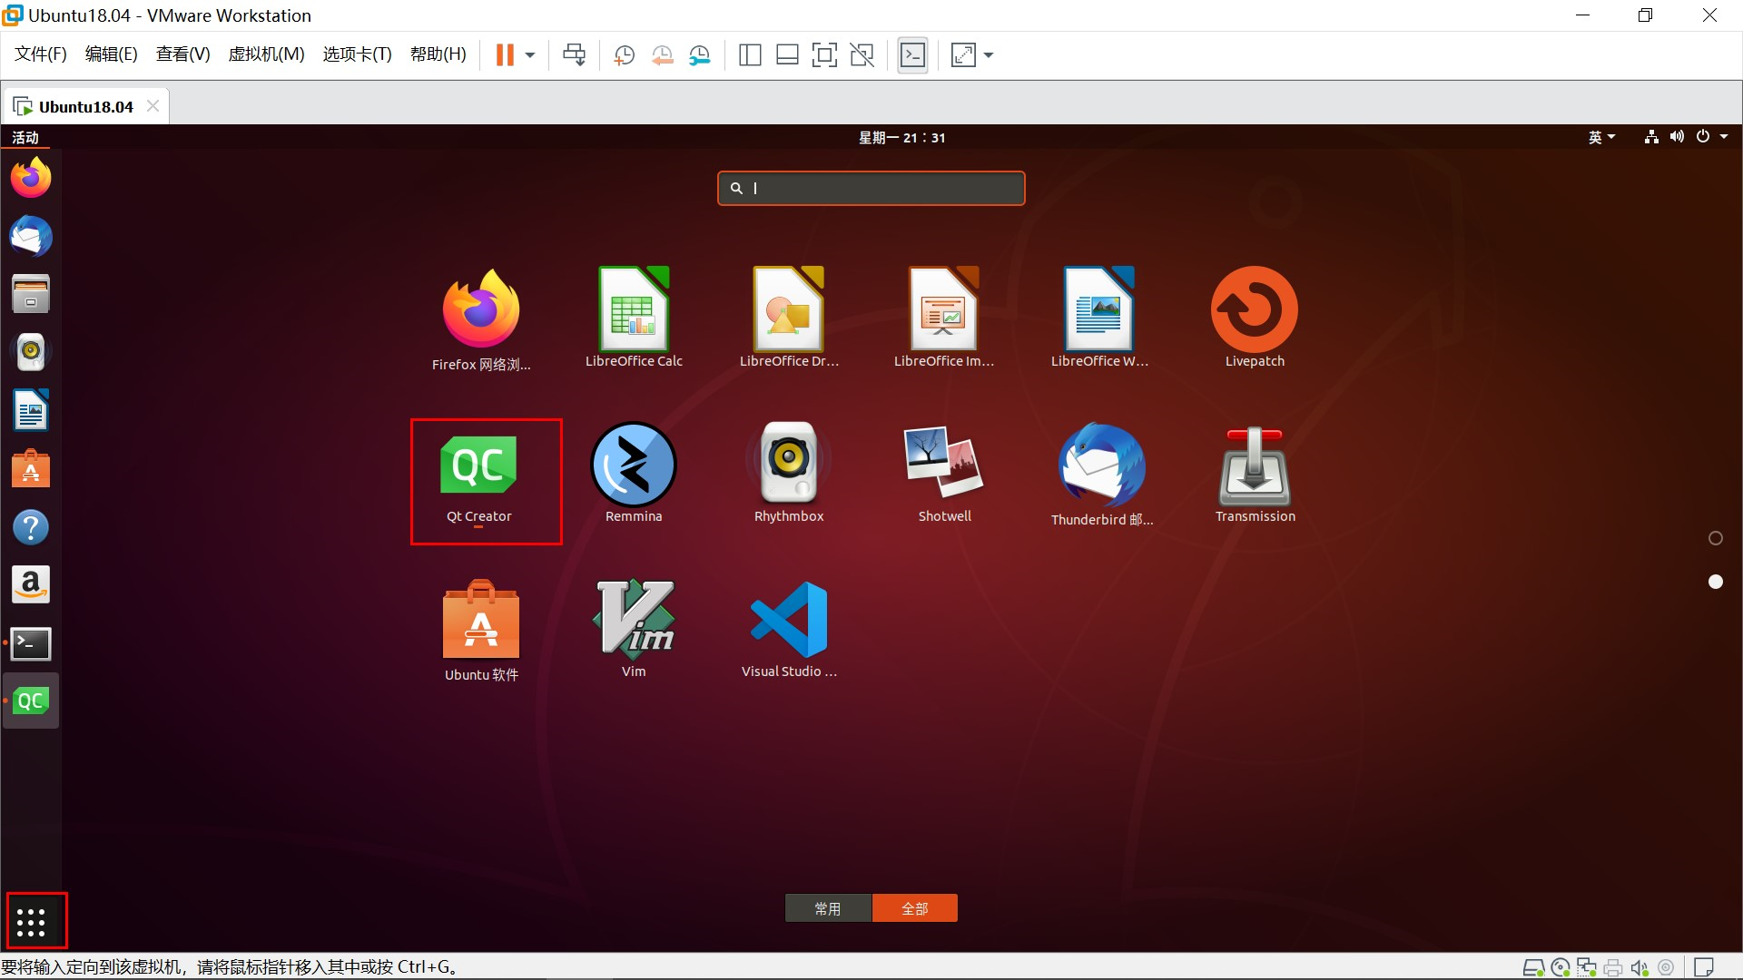Open the 虚拟机(M) menu
1743x980 pixels.
pyautogui.click(x=266, y=54)
